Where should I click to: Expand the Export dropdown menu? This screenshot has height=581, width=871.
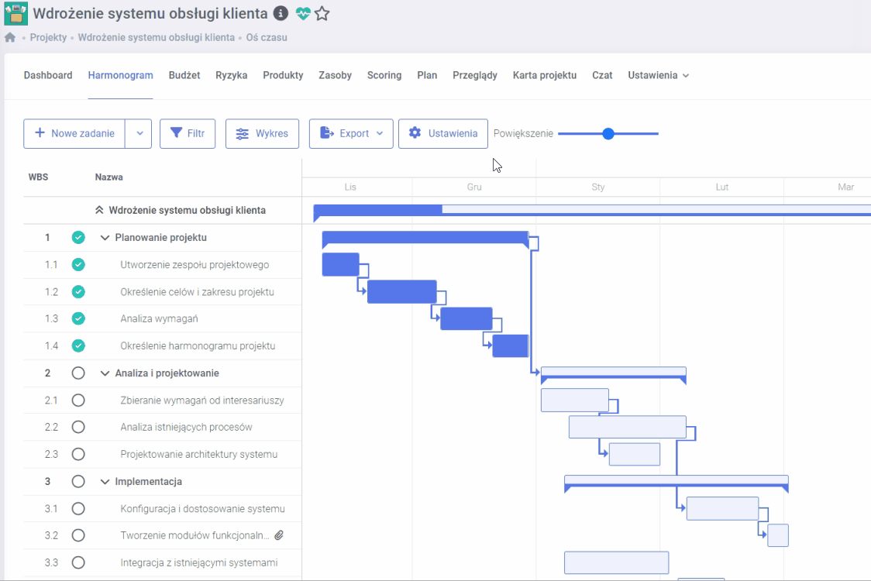coord(351,133)
